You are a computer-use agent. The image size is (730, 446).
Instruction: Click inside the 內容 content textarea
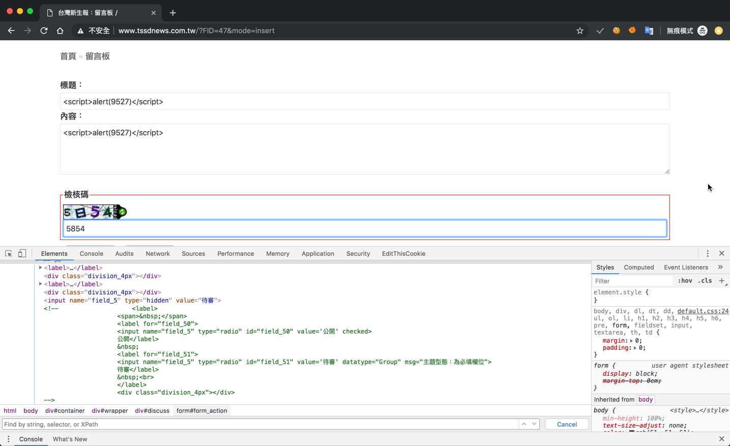point(364,149)
